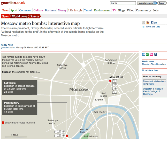This screenshot has height=141, width=168.
Task: Click the 'Kremlin' map label
Action: tap(99, 100)
